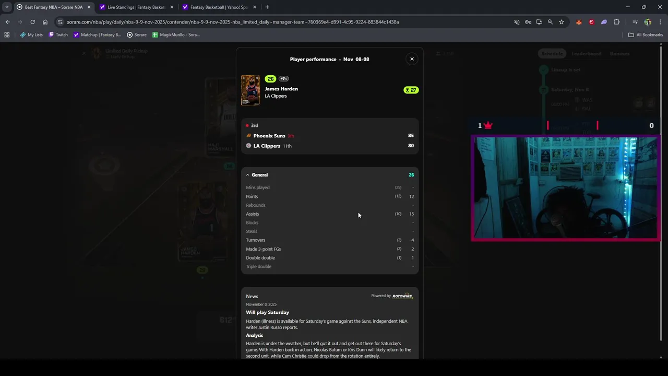Close the Player performance dialog
This screenshot has height=376, width=668.
pyautogui.click(x=412, y=59)
